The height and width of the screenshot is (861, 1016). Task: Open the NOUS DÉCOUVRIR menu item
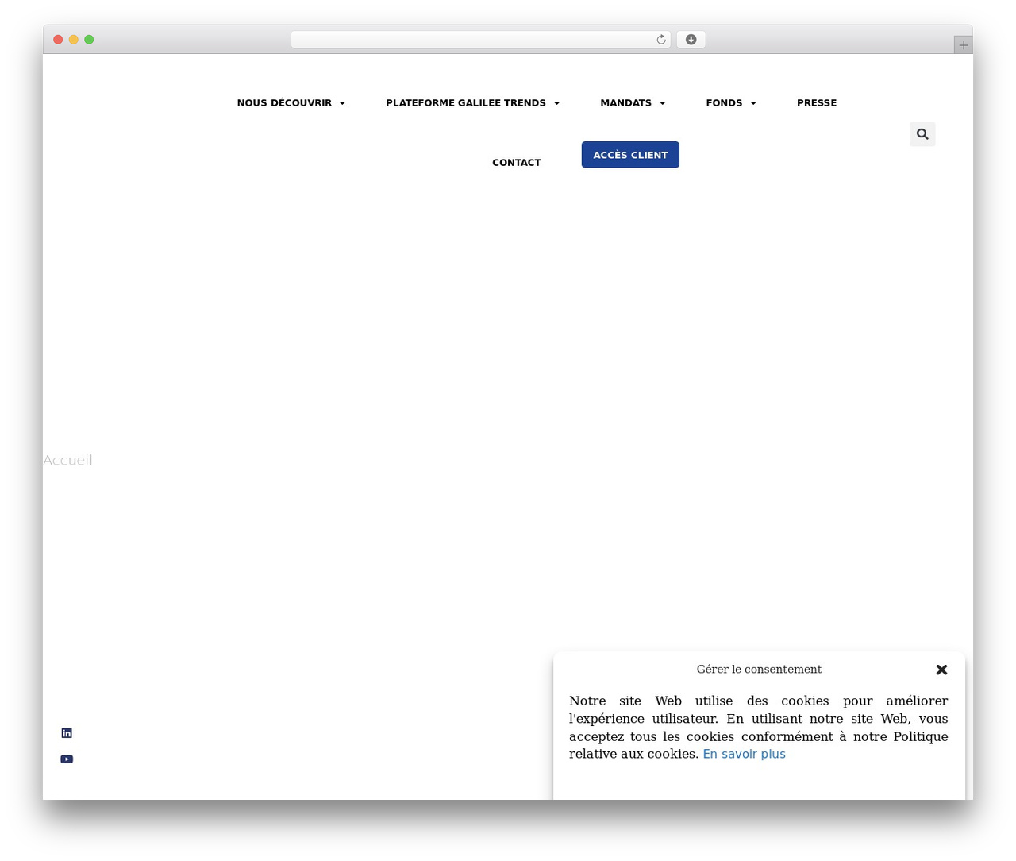[284, 103]
